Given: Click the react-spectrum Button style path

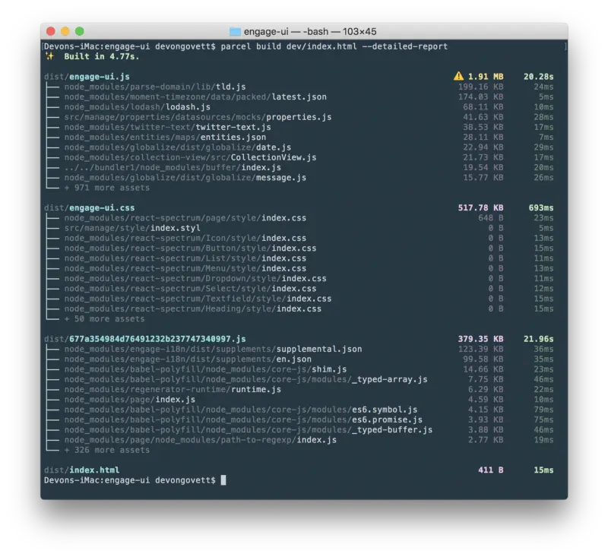Looking at the screenshot, I should (x=191, y=248).
